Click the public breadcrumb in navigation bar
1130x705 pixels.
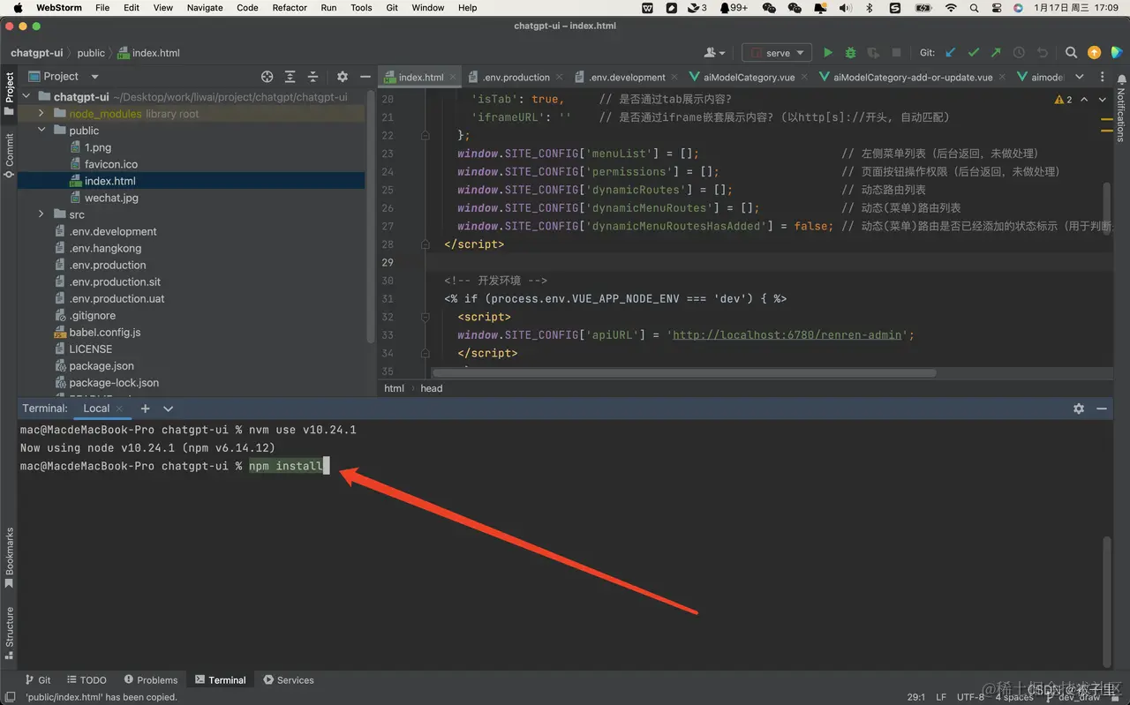click(90, 53)
